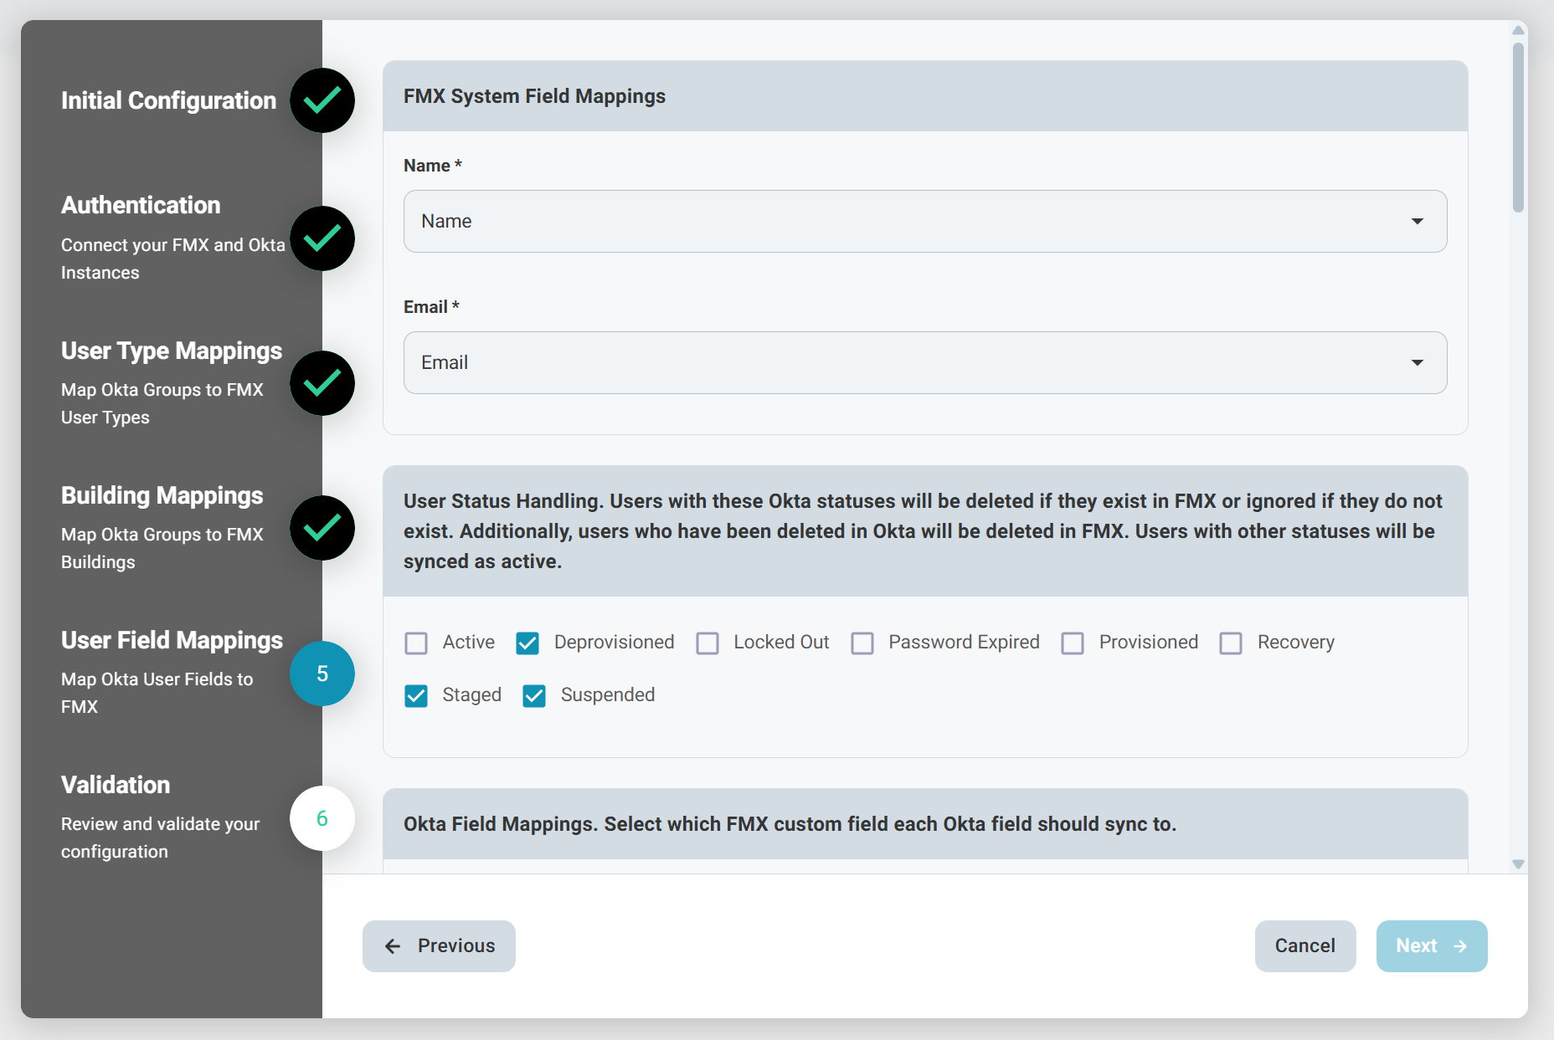This screenshot has width=1554, height=1040.
Task: Uncheck the Deprovisioned status checkbox
Action: click(527, 643)
